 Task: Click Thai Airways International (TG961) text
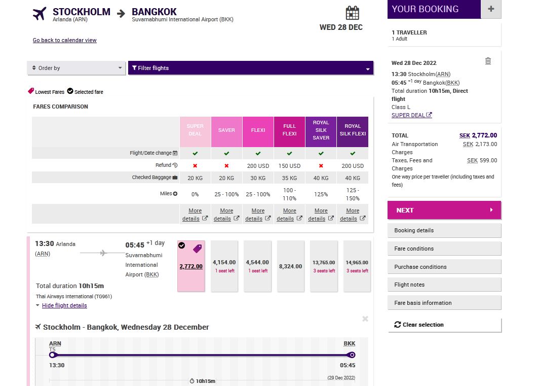74,296
